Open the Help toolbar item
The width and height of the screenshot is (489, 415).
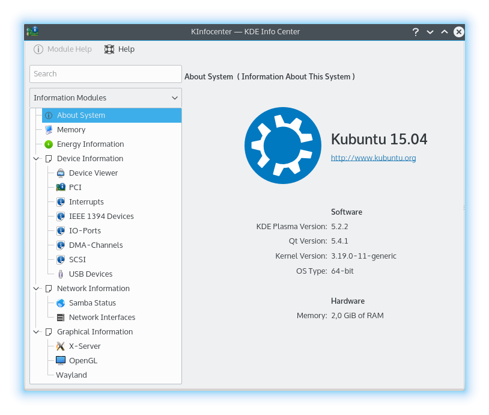click(120, 49)
